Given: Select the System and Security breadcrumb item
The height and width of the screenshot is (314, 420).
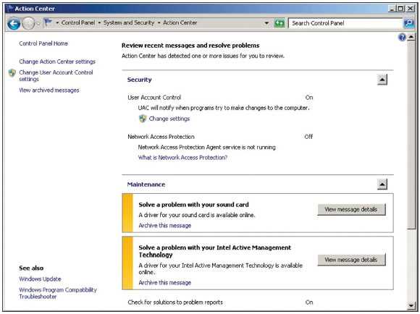Looking at the screenshot, I should coord(129,22).
